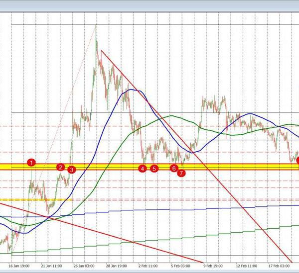Select red circle marker number 2
The height and width of the screenshot is (273, 299).
pos(60,167)
